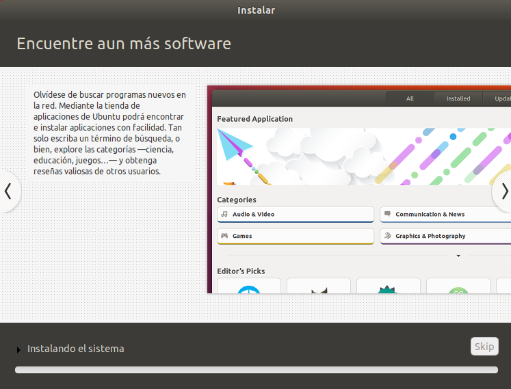Image resolution: width=511 pixels, height=389 pixels.
Task: Advance to the next slide arrow
Action: pos(503,191)
